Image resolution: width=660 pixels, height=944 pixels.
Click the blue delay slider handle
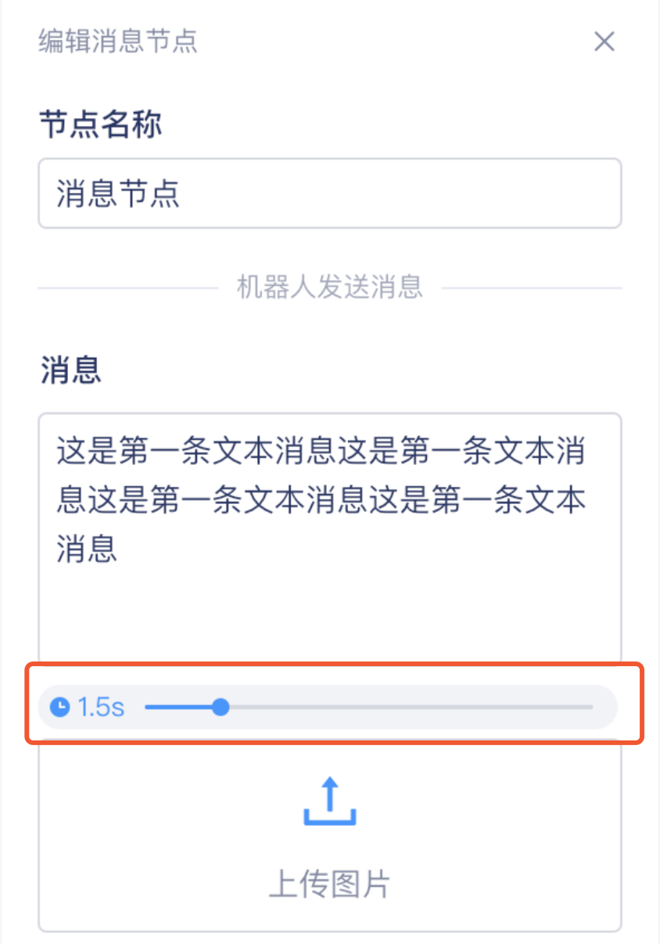pos(221,708)
